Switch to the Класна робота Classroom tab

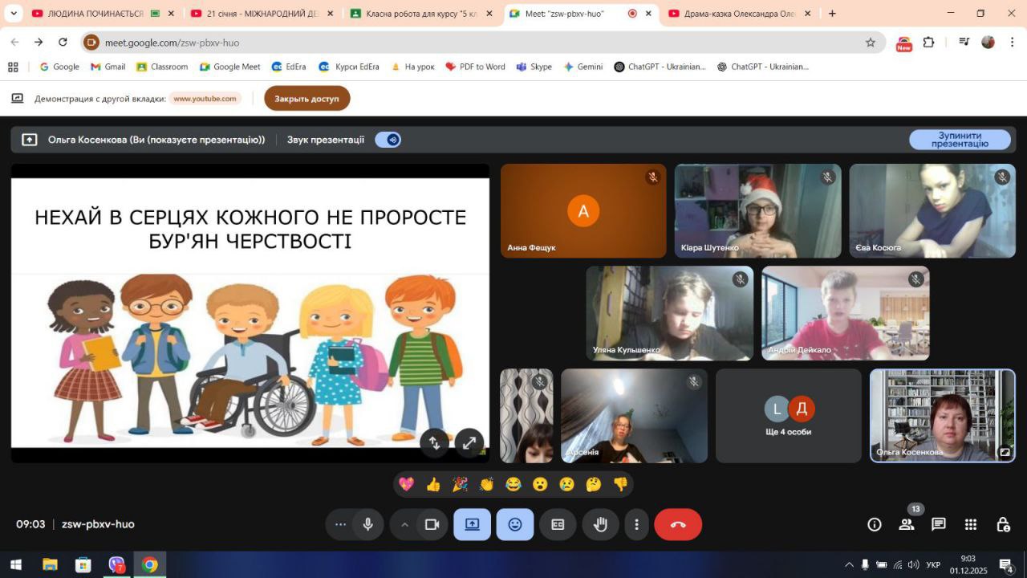[417, 14]
